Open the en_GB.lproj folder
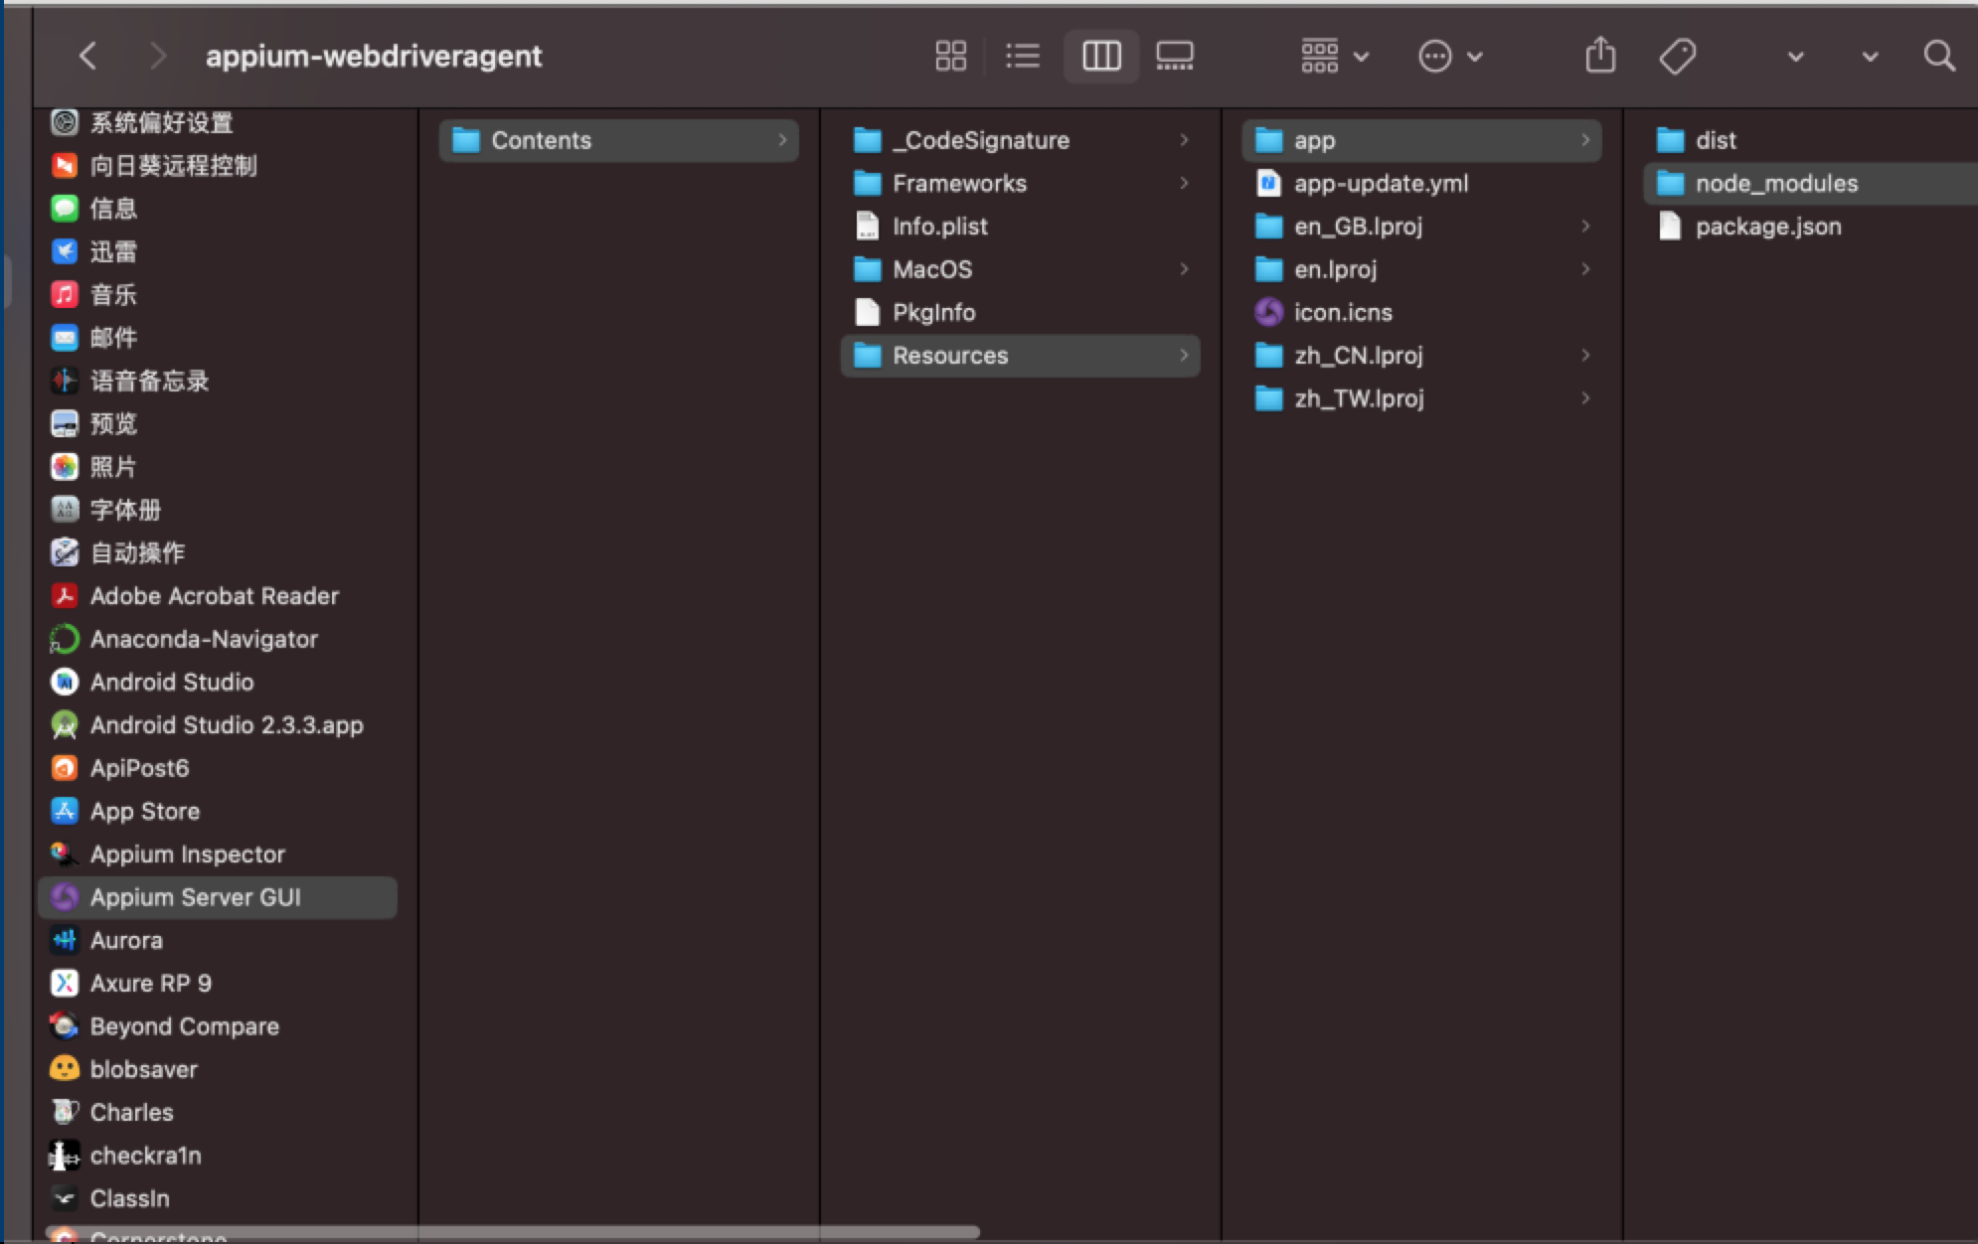This screenshot has height=1244, width=1978. [x=1422, y=227]
